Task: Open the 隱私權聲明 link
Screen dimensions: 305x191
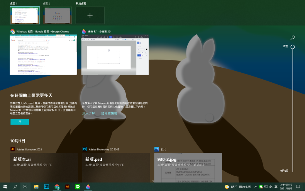Action: point(109,113)
